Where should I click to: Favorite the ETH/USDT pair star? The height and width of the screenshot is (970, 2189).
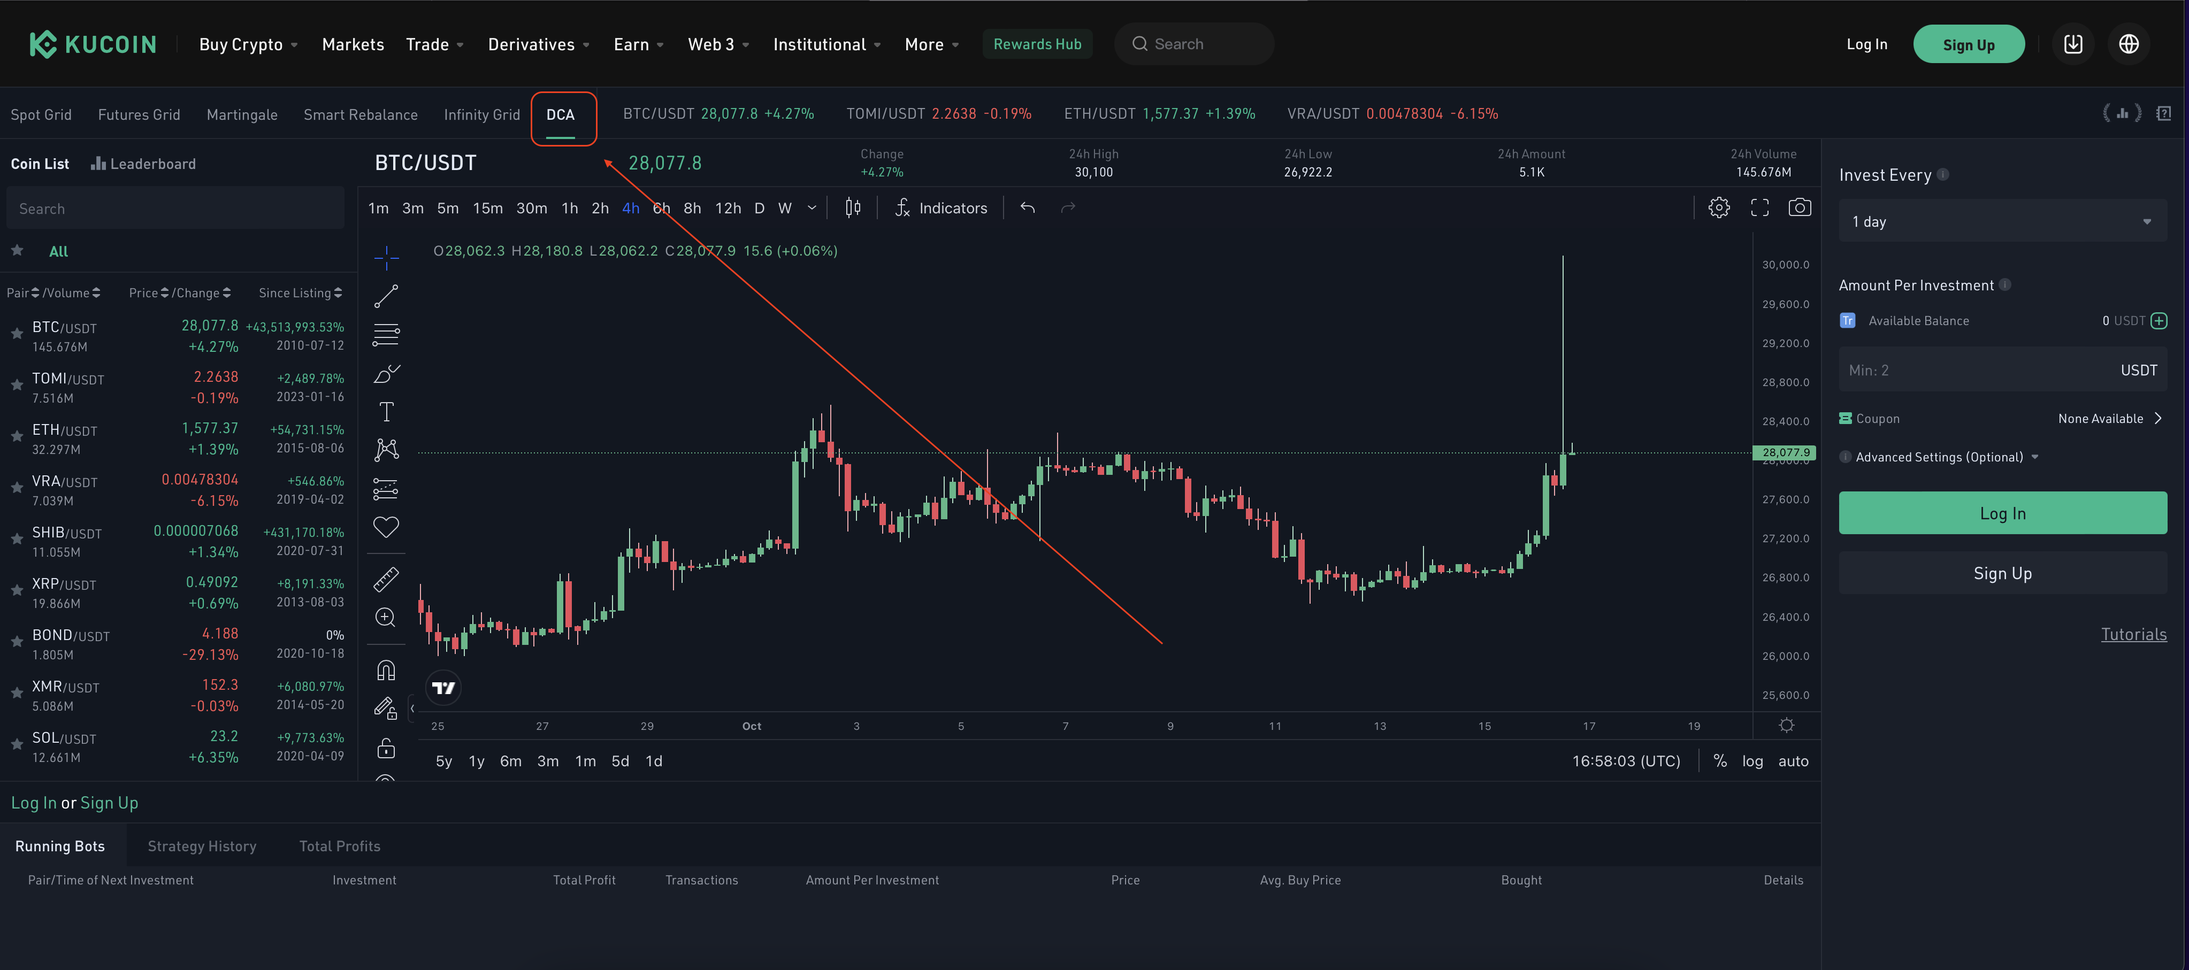click(x=16, y=436)
